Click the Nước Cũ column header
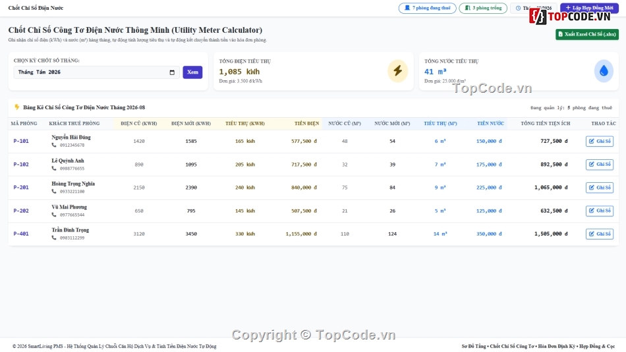 [345, 124]
